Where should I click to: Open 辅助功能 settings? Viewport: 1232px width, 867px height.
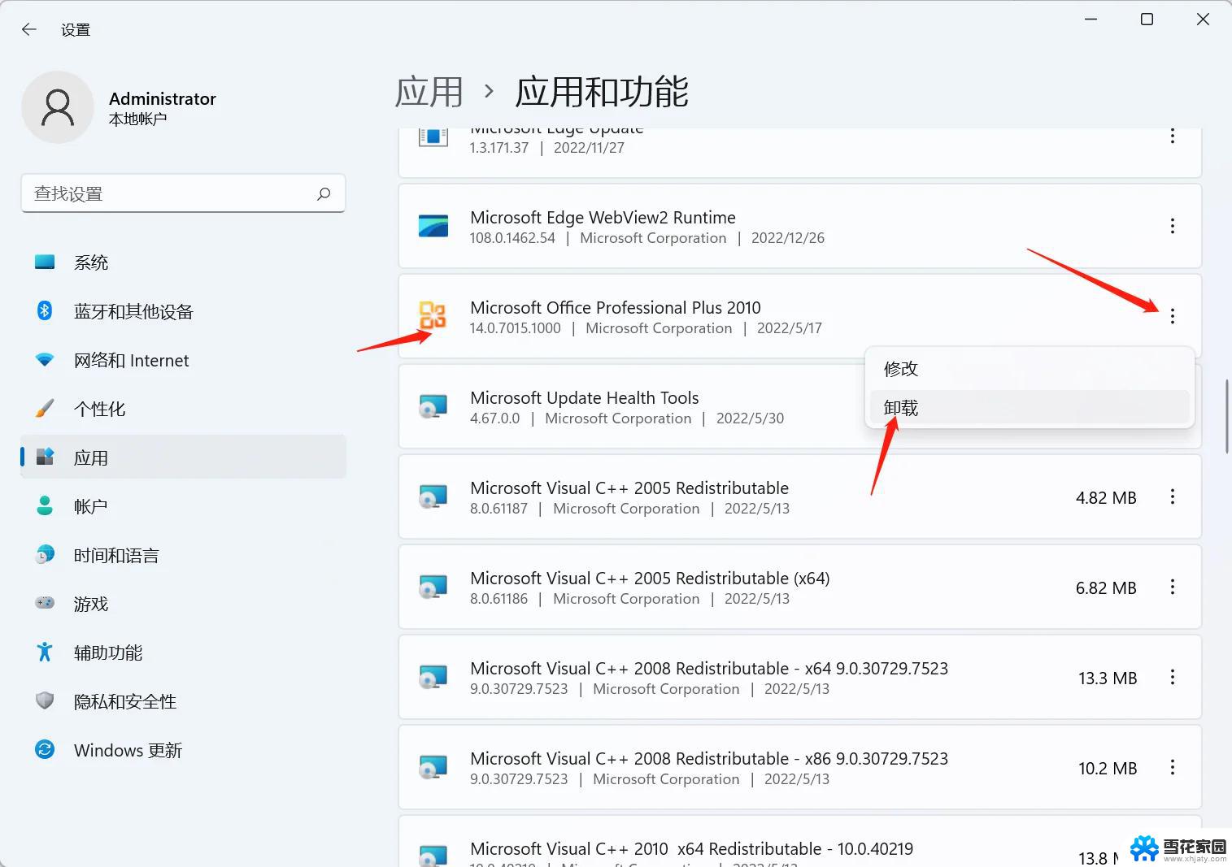click(x=183, y=652)
